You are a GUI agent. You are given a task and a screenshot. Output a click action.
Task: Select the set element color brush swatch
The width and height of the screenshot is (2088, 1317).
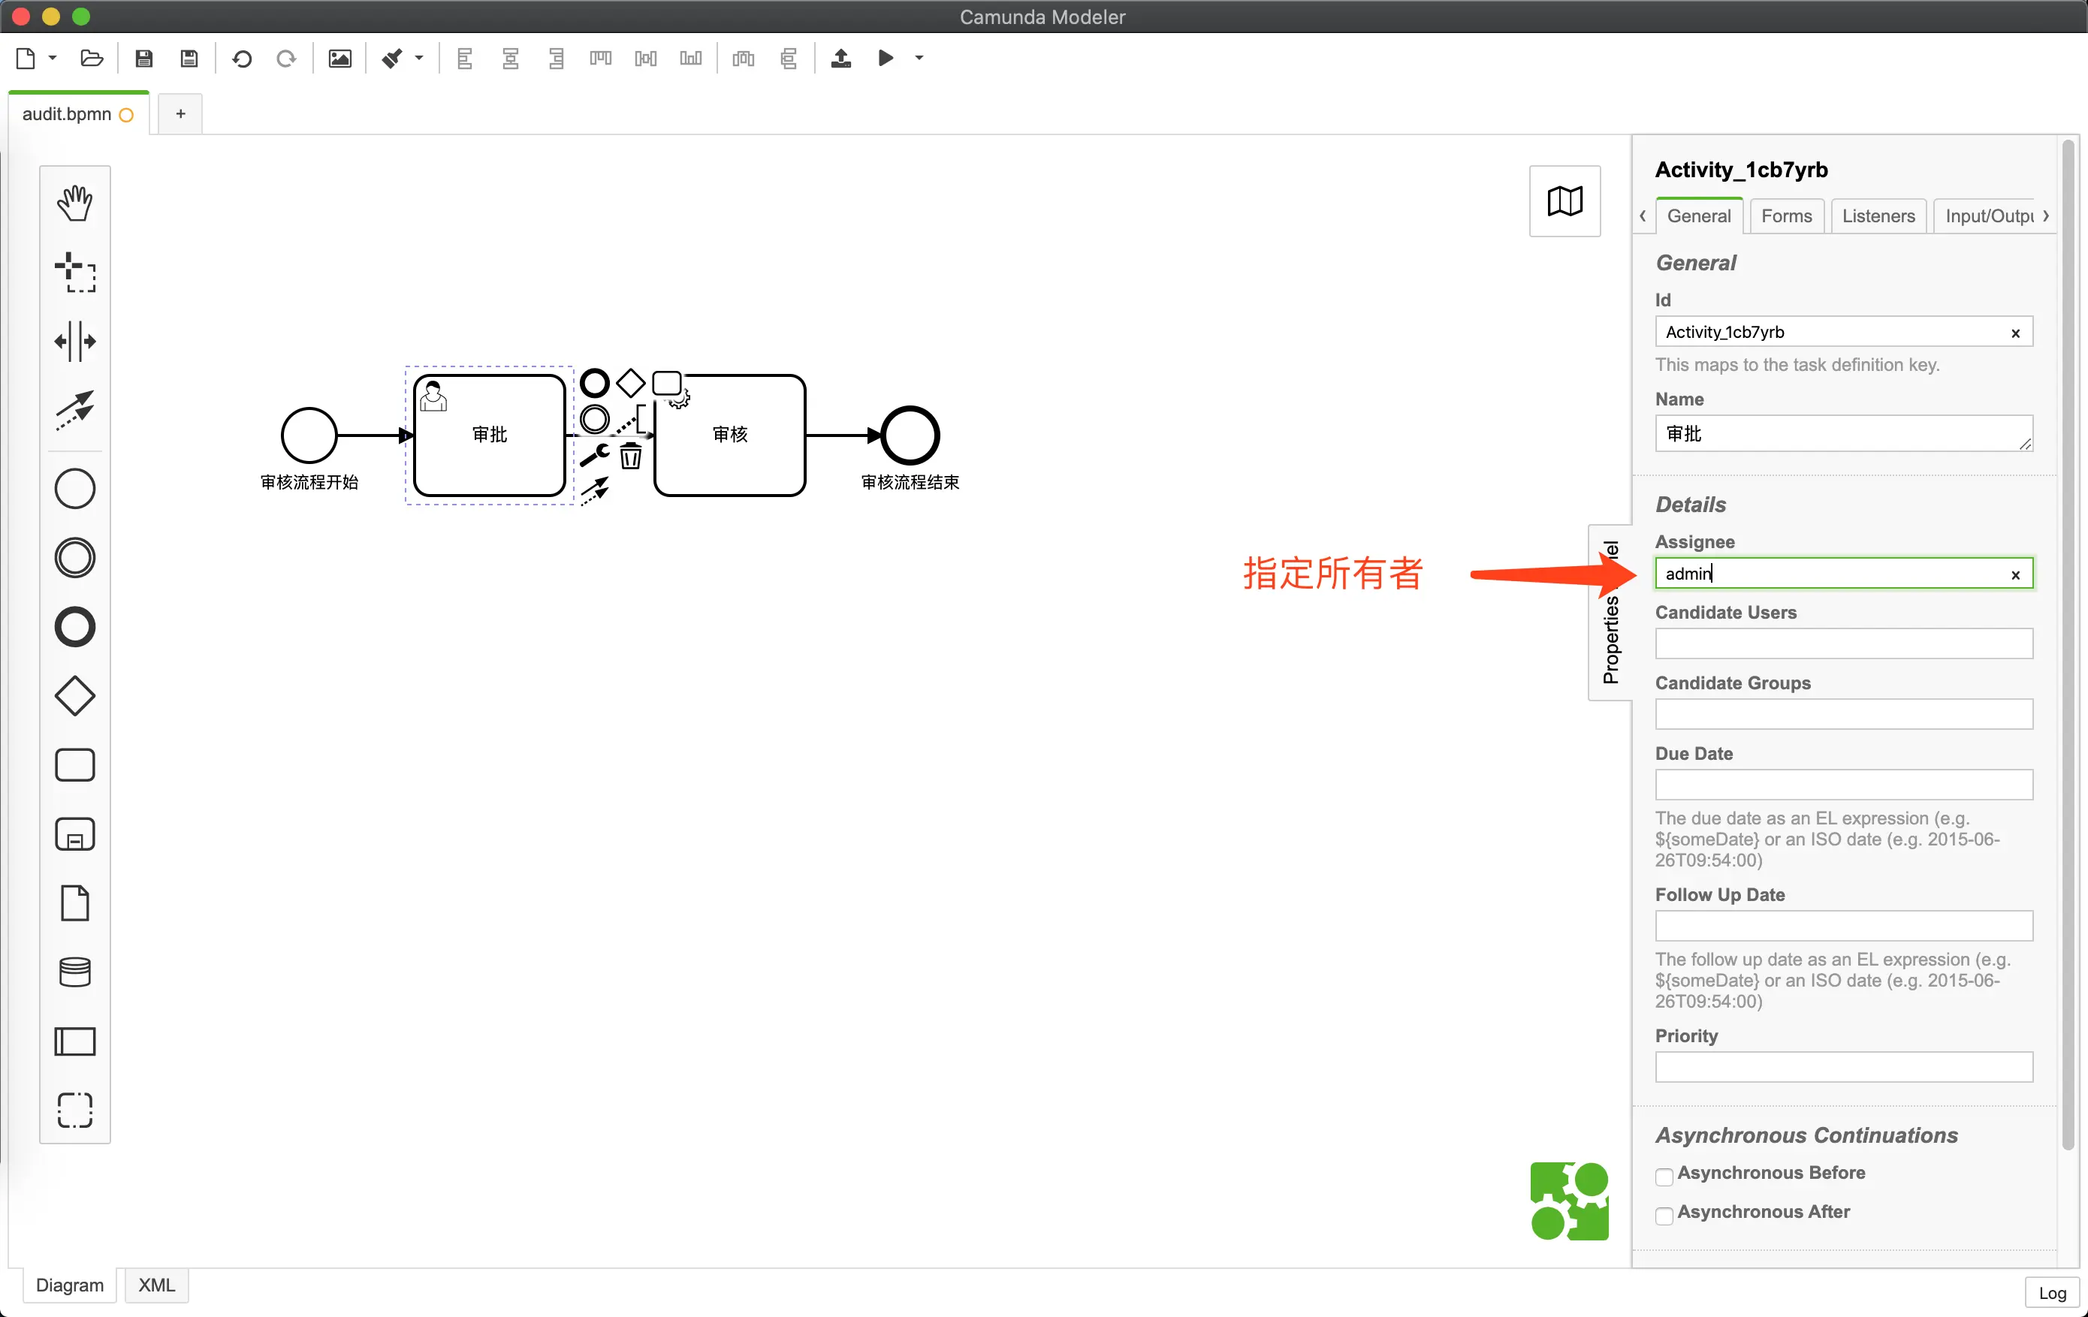point(393,58)
